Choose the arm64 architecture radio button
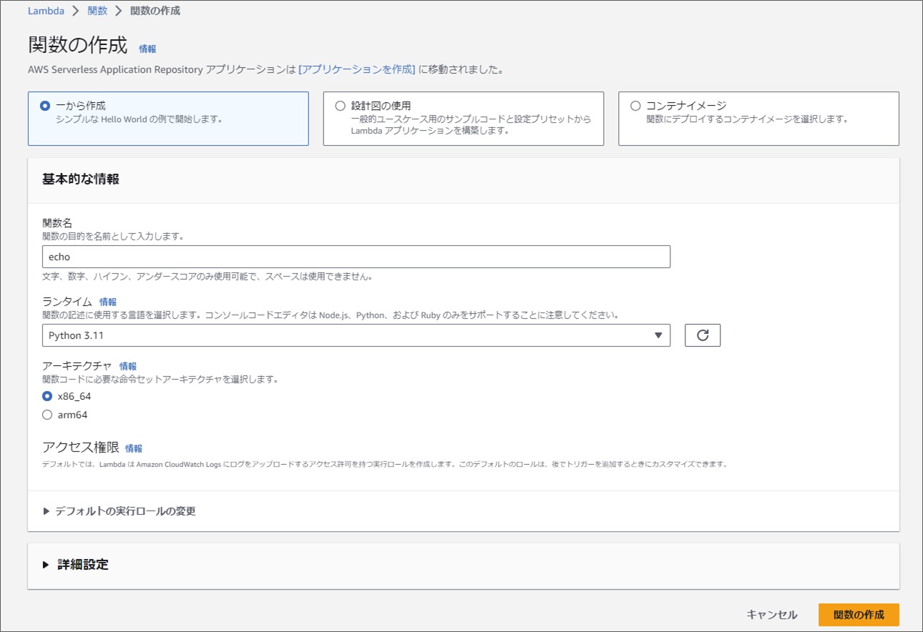The image size is (923, 632). point(47,415)
